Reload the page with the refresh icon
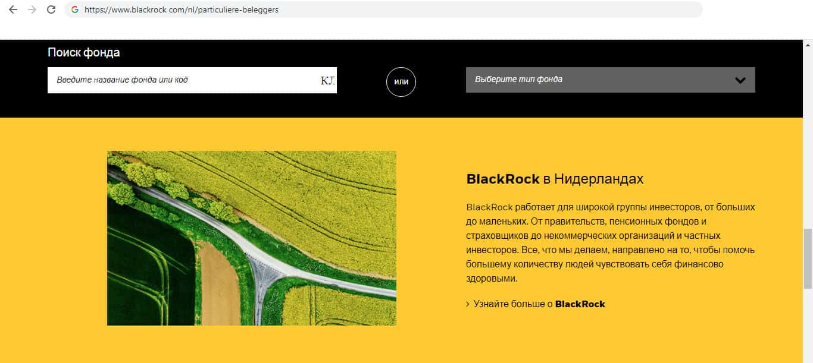 point(51,10)
